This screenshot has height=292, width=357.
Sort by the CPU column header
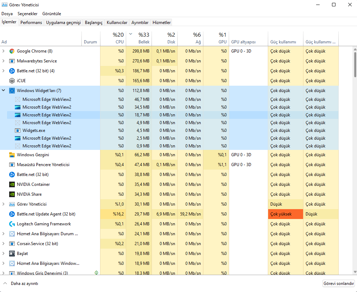(x=113, y=38)
